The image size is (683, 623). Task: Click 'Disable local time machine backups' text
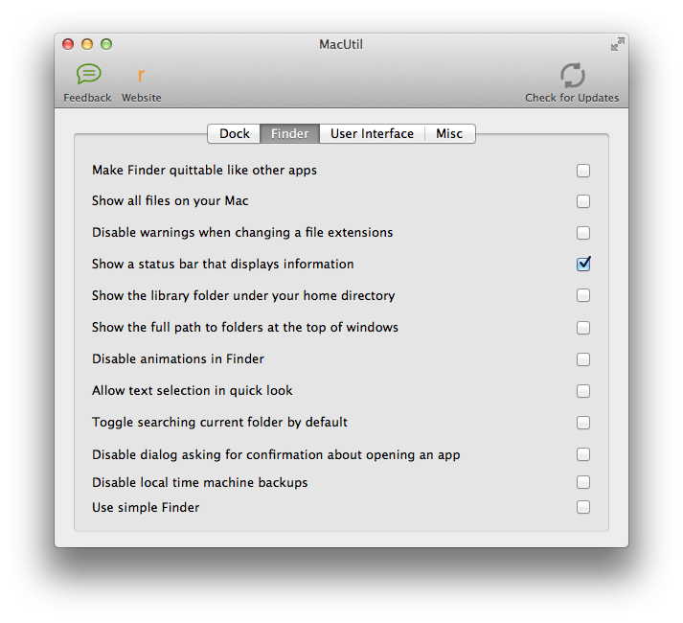(200, 483)
